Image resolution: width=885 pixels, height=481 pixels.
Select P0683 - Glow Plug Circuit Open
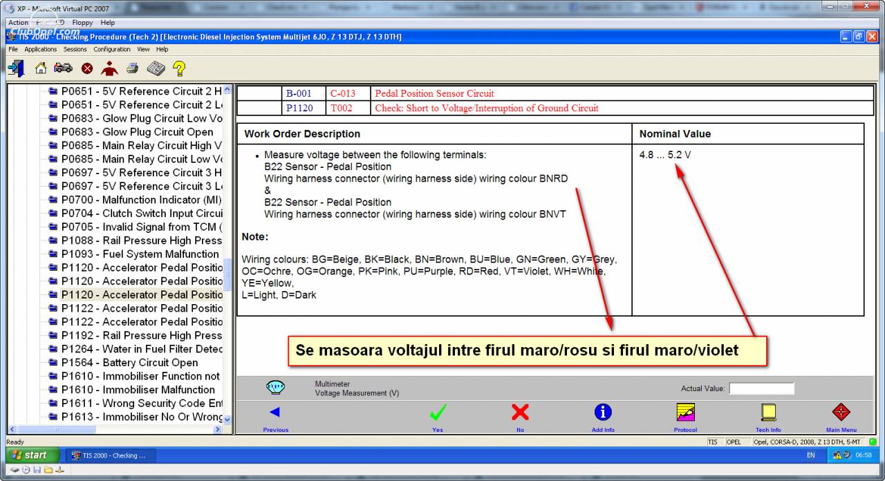pos(137,131)
